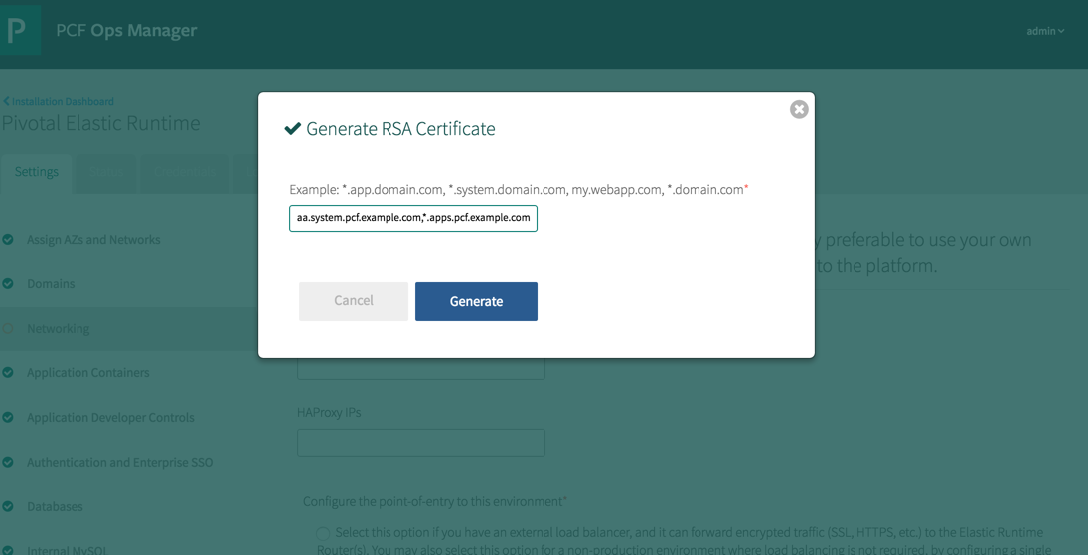The width and height of the screenshot is (1088, 555).
Task: Open the Domains settings section
Action: [51, 284]
